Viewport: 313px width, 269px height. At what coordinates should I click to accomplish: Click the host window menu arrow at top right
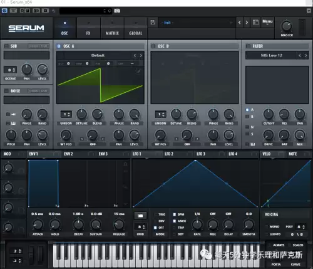tap(309, 11)
